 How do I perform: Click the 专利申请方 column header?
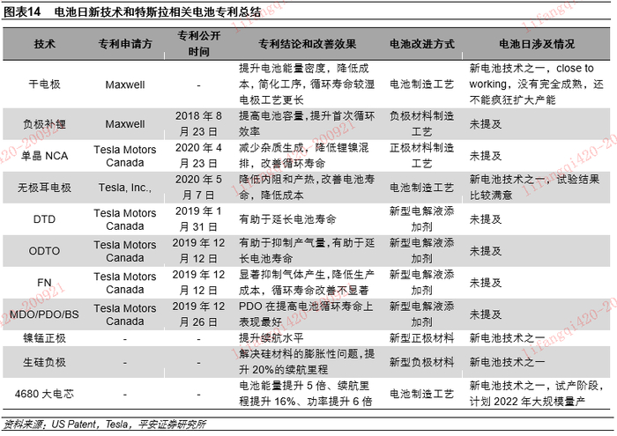click(125, 44)
